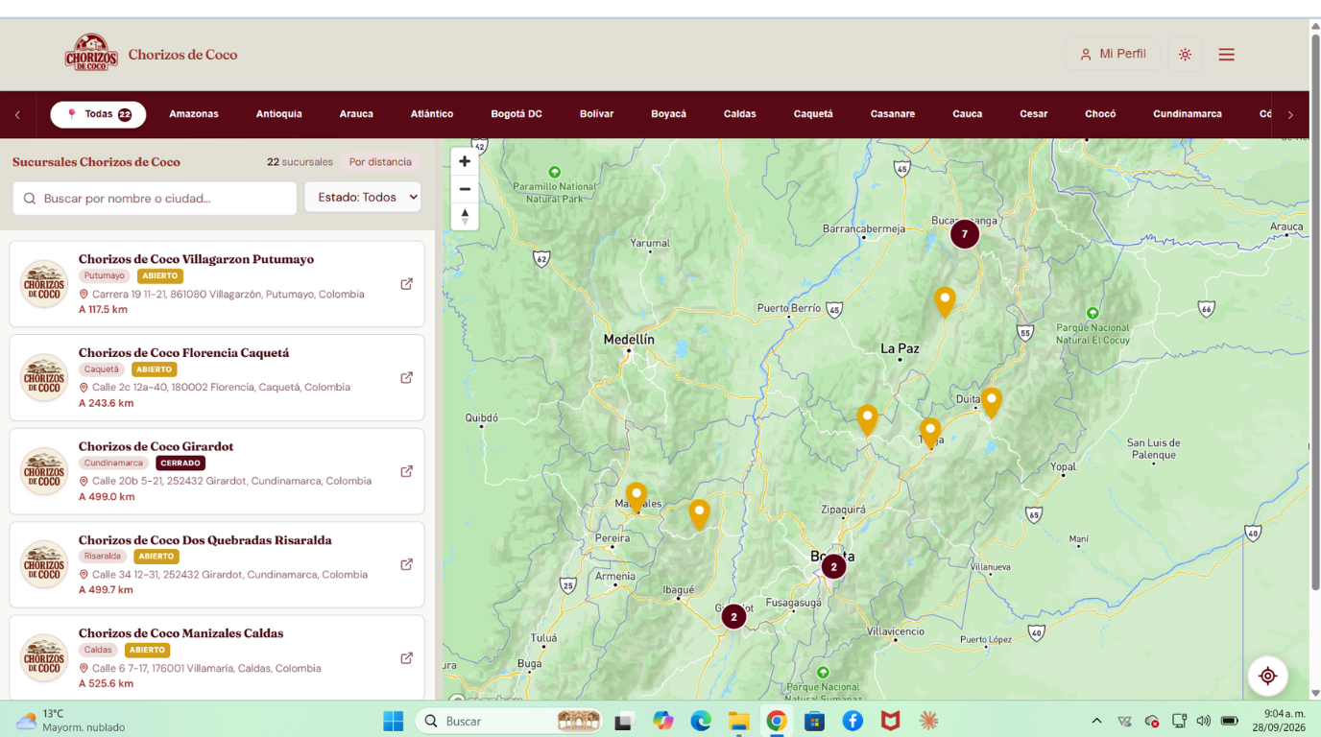Open external link for Villagarzon Putumayo branch

[407, 284]
